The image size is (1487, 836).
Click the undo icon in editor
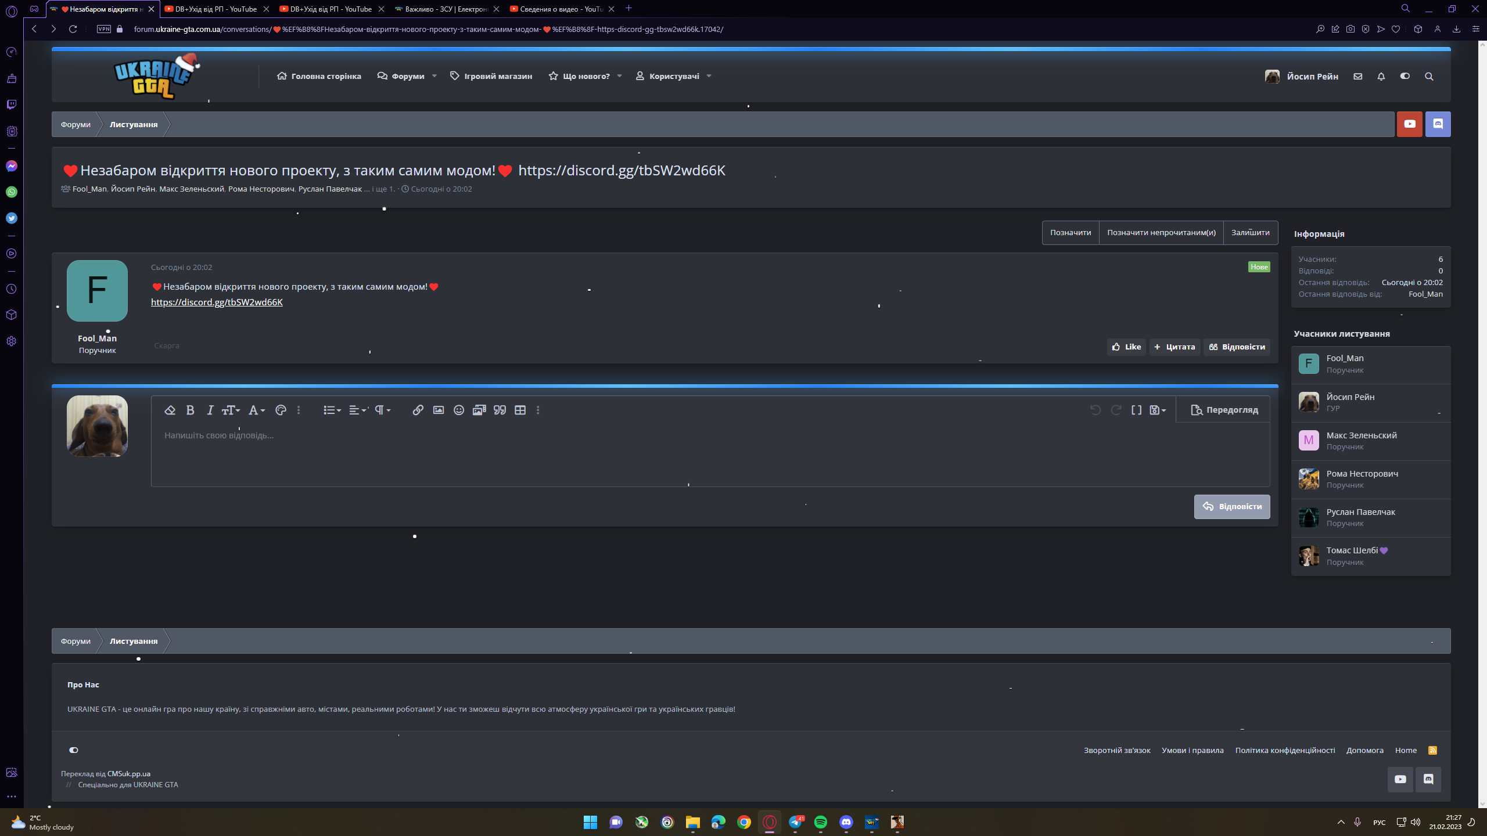tap(1096, 410)
